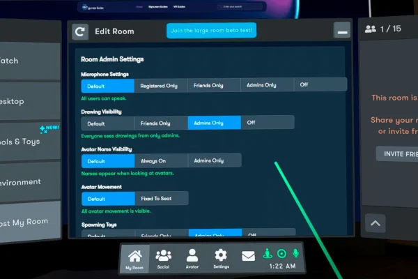This screenshot has height=279, width=418.
Task: Set Microphone Settings to Off
Action: pyautogui.click(x=304, y=85)
